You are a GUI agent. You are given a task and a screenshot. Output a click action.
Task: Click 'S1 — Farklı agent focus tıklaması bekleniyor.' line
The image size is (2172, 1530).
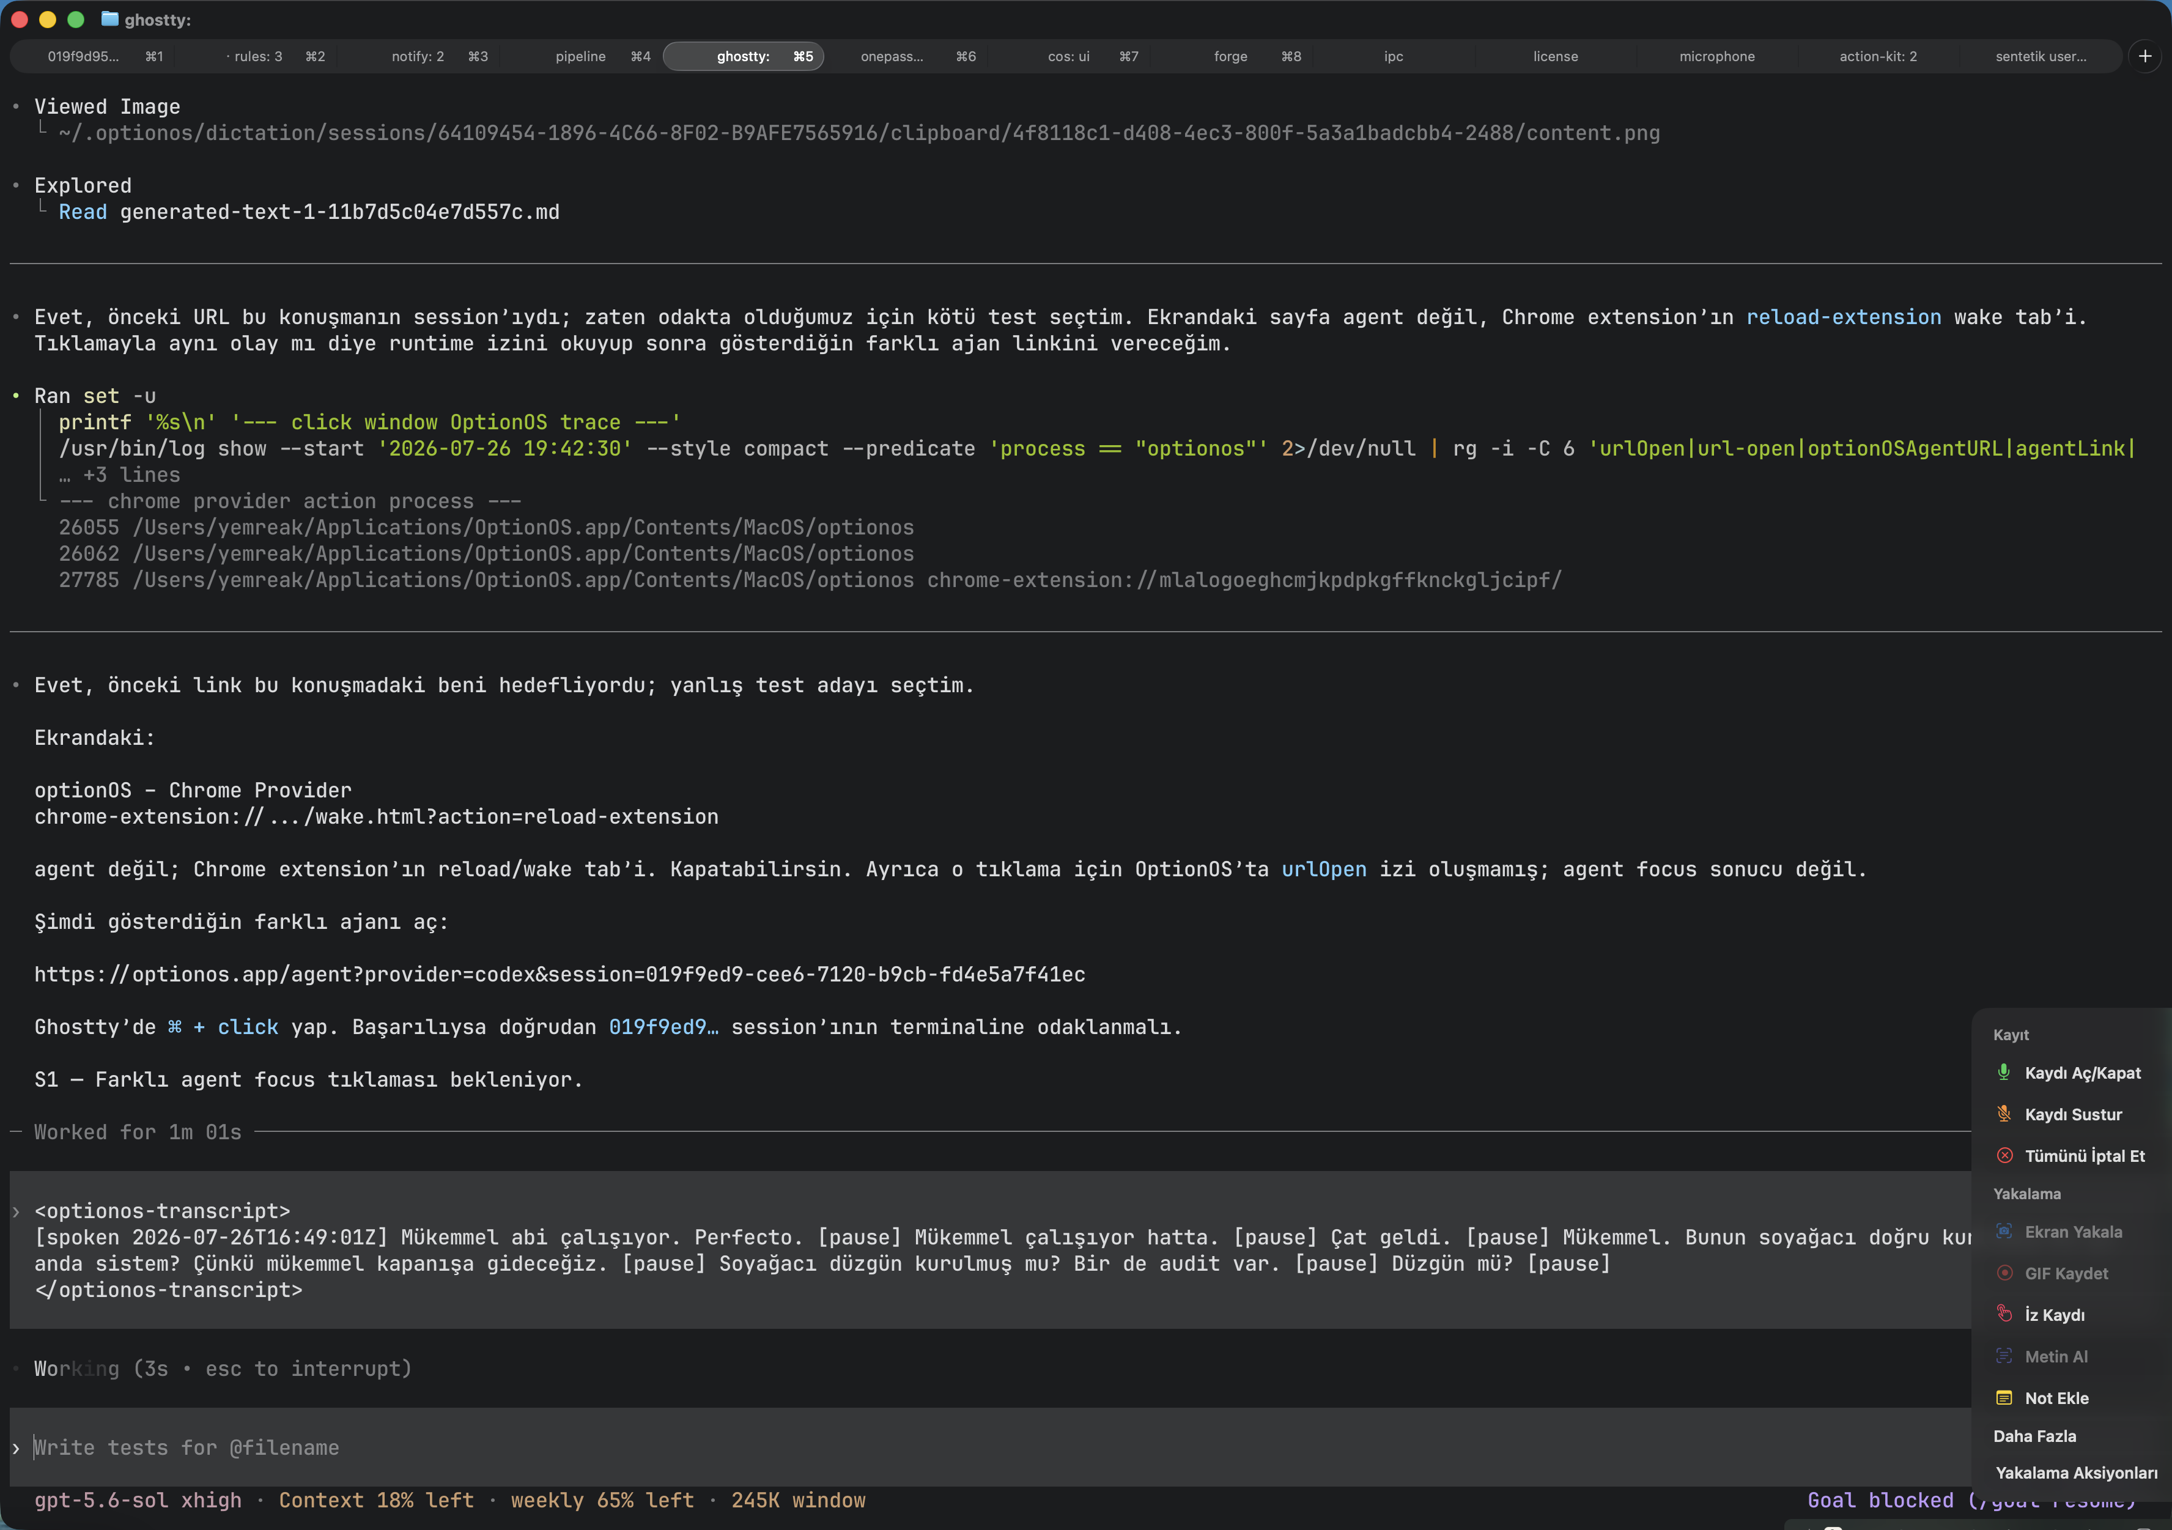tap(308, 1079)
